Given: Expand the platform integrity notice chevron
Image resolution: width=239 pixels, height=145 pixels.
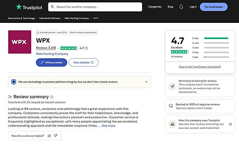Looking at the screenshot, I should coord(146,82).
